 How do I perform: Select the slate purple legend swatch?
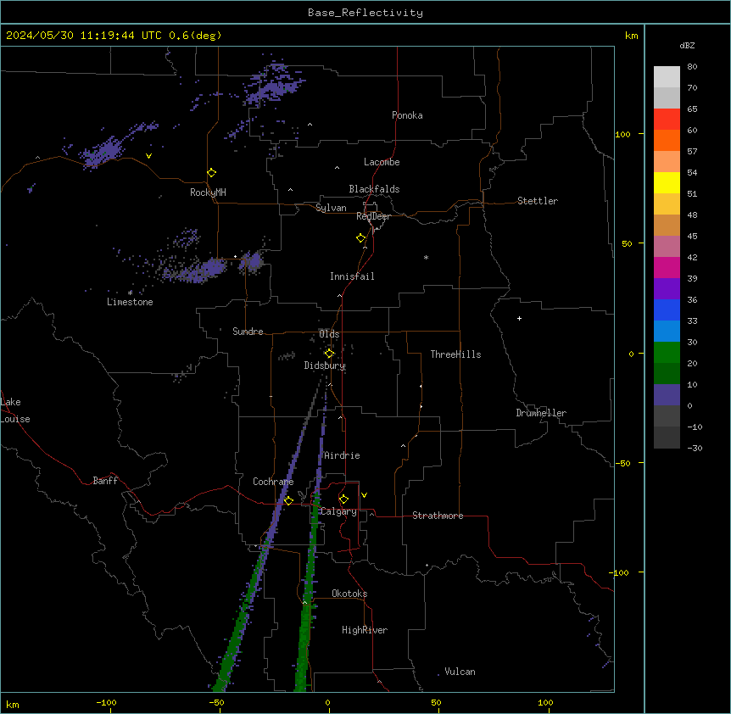[667, 395]
